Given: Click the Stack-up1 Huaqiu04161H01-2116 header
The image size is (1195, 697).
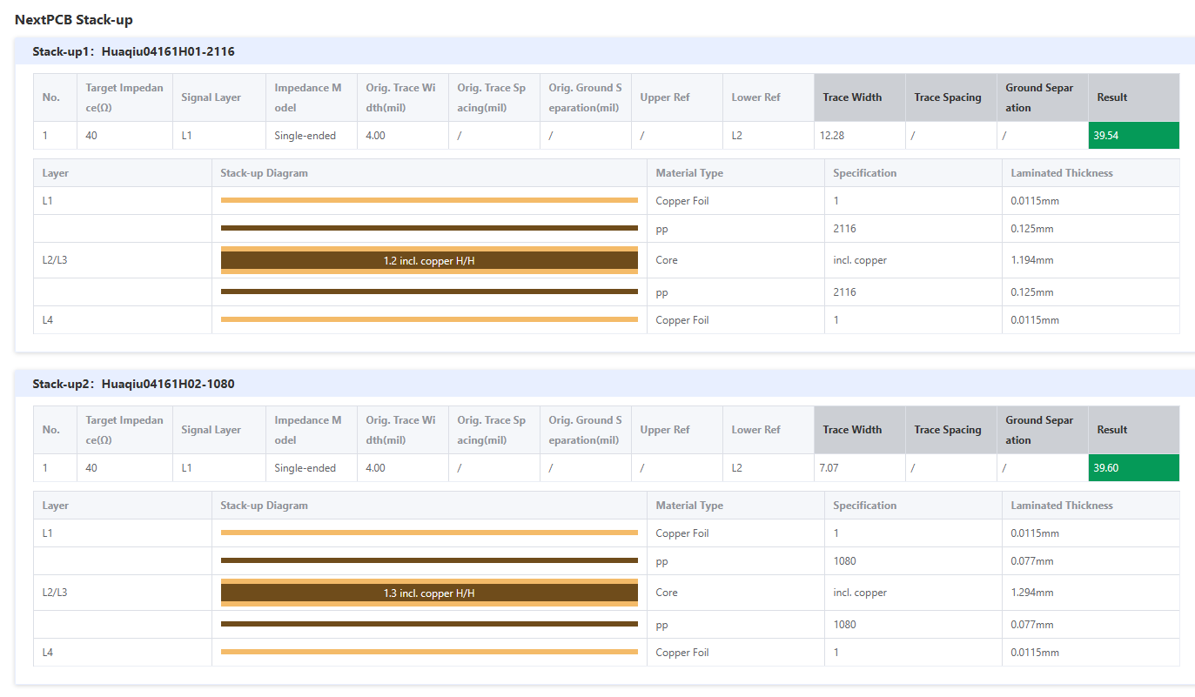Looking at the screenshot, I should [133, 51].
